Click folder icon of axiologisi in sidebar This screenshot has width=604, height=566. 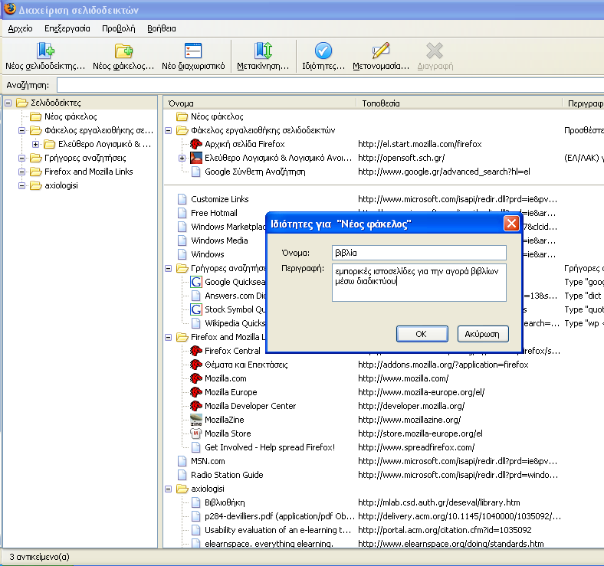click(36, 185)
